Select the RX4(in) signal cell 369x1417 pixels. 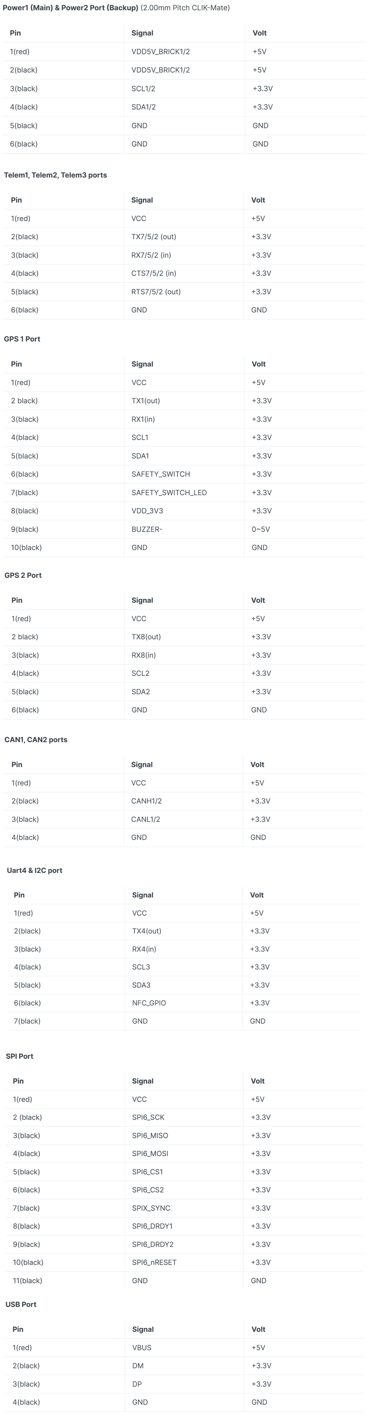[144, 949]
